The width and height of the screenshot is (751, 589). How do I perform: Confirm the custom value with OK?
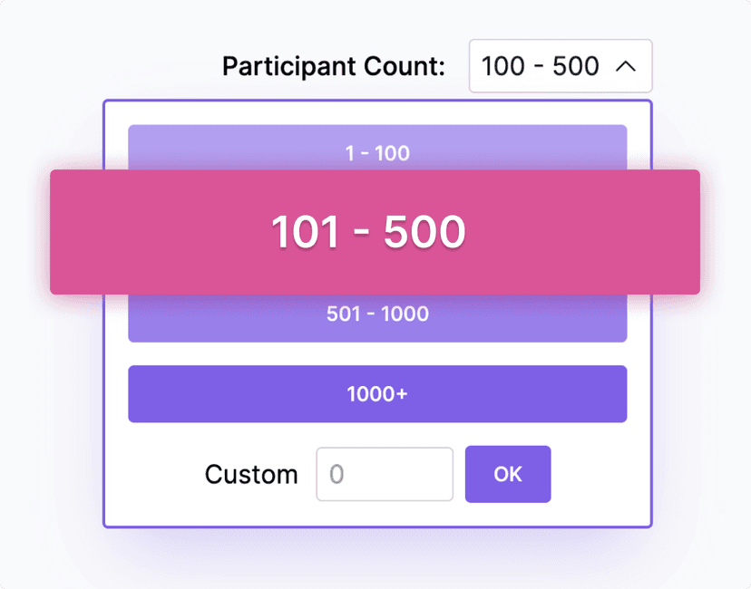508,474
